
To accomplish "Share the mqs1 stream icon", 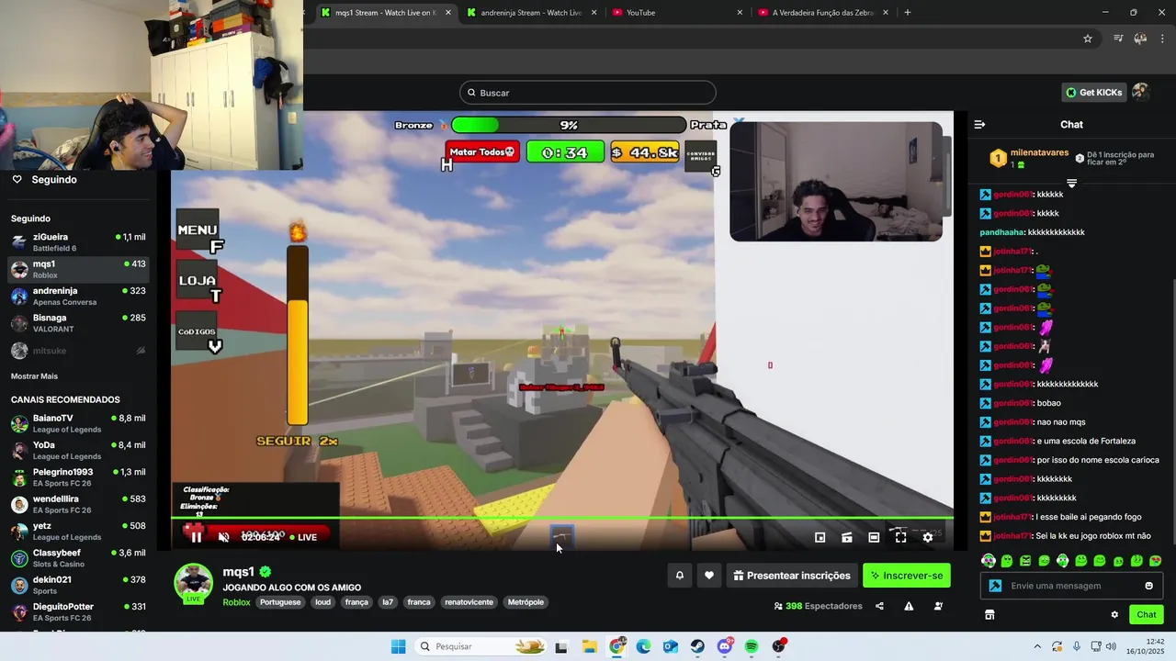I will pos(879,606).
